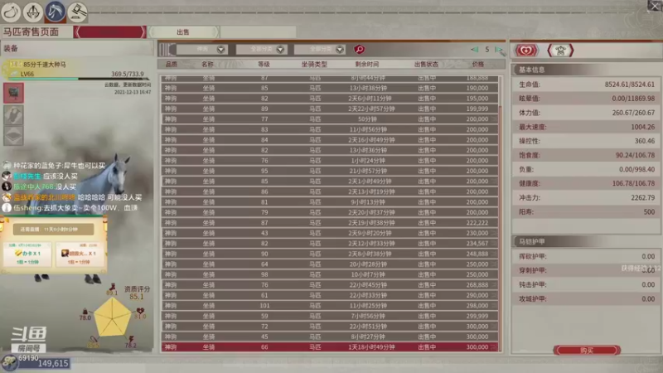Screen dimensions: 663x373
Task: Click the 最大速度 1004.26 stat
Action: (587, 127)
